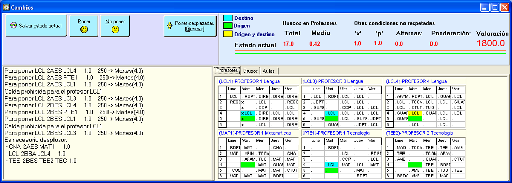Select line 'Para poner LCL 2AES LCL3'
Viewport: 512px width, 183px height.
click(74, 98)
